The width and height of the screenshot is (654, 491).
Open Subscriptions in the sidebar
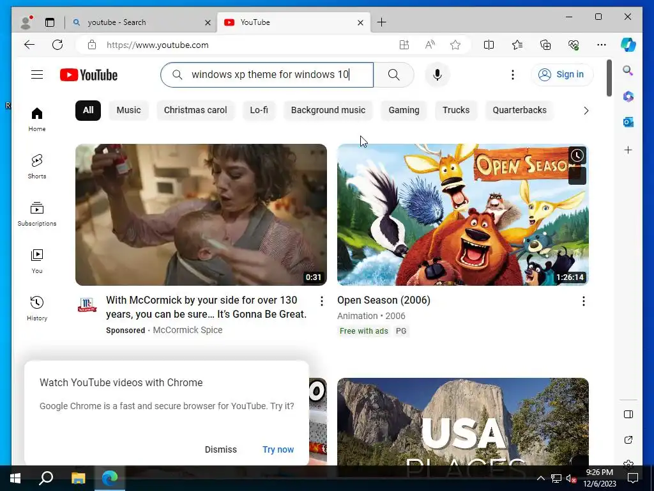[x=37, y=214]
